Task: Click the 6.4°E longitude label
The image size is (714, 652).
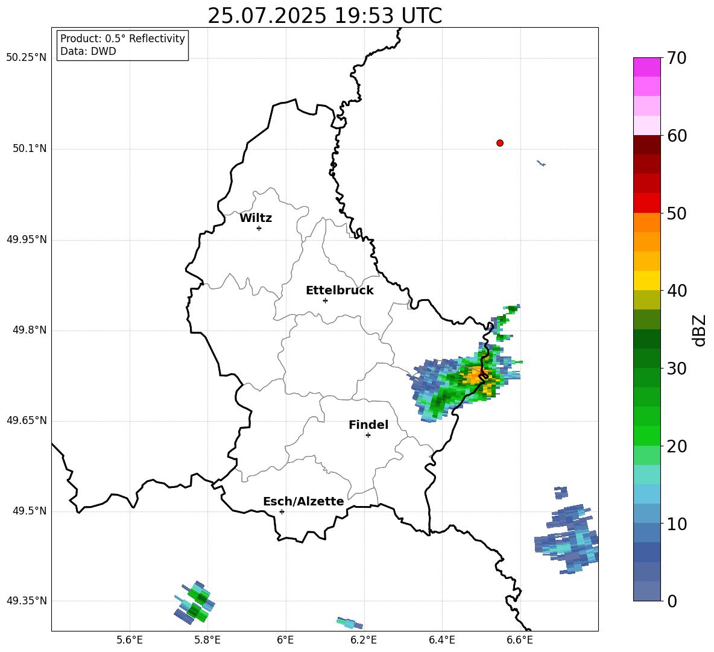Action: pyautogui.click(x=441, y=640)
